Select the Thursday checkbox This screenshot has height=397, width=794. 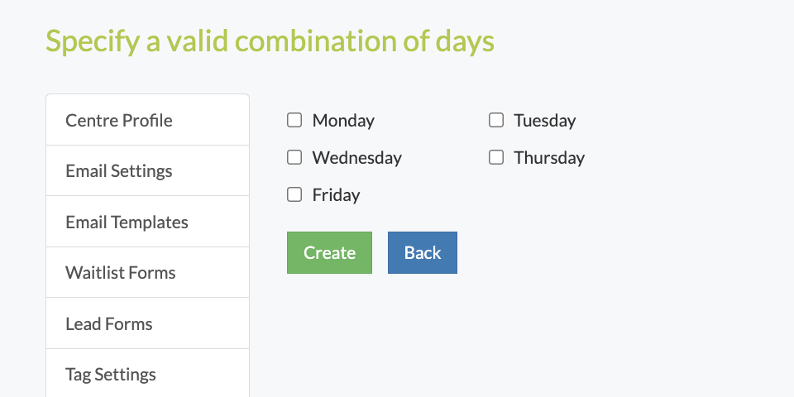coord(496,157)
